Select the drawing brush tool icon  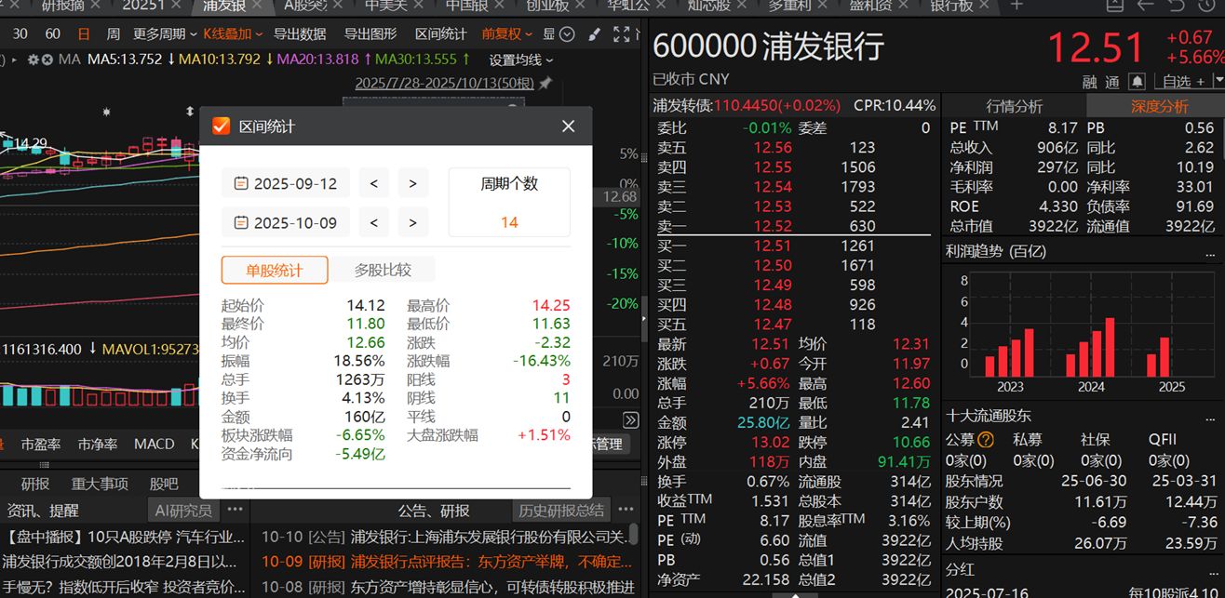[x=594, y=34]
